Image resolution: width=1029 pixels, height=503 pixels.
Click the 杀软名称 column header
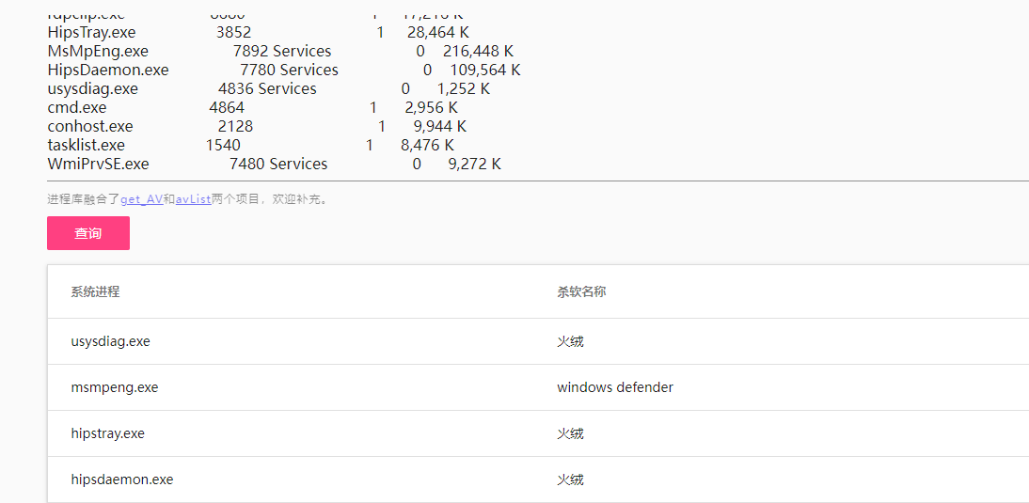tap(581, 291)
